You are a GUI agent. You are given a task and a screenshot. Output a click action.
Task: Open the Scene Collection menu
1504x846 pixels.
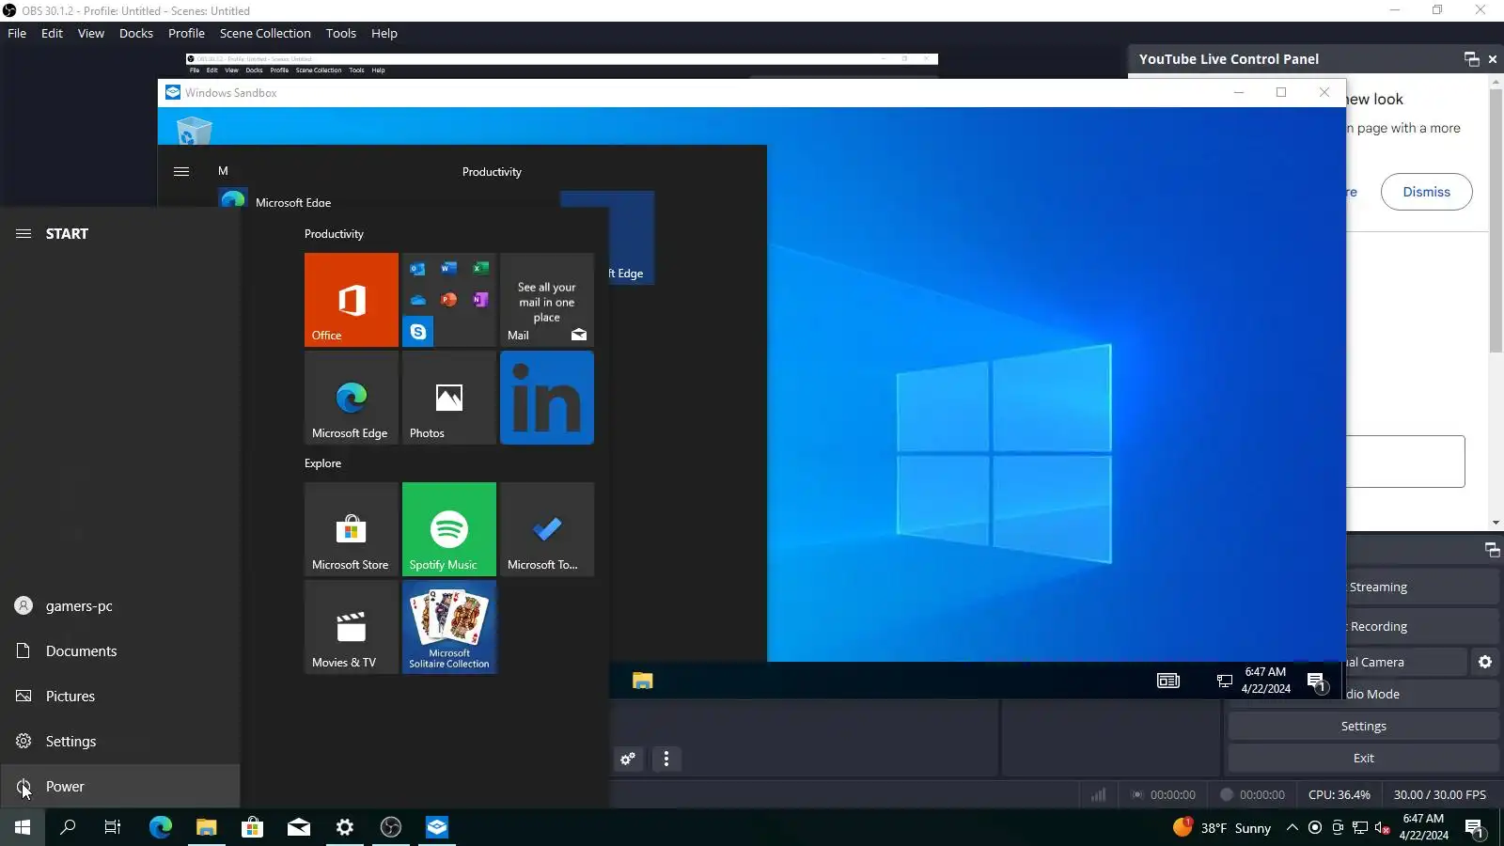(x=265, y=33)
